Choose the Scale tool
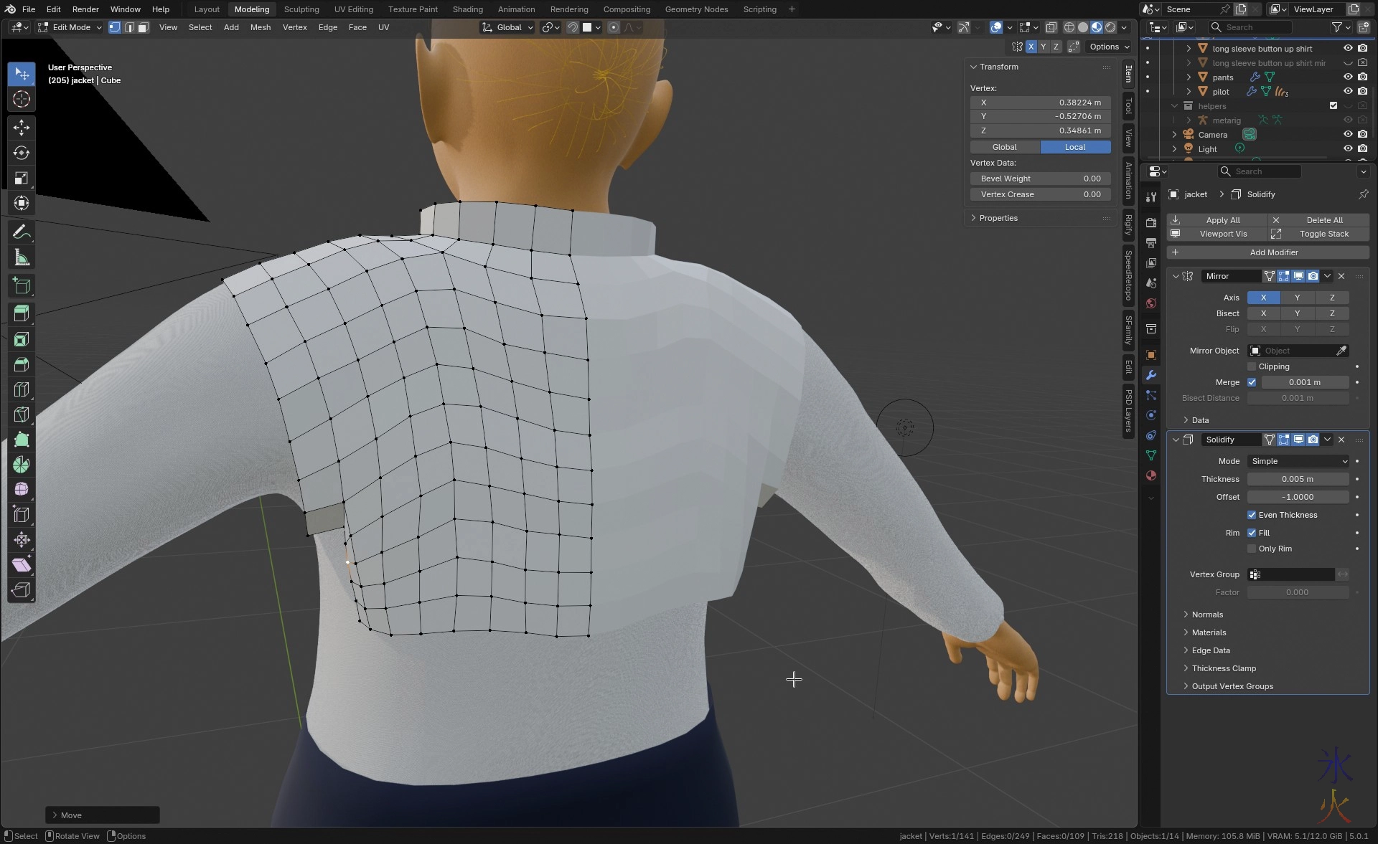Screen dimensions: 1378x844 coord(22,178)
